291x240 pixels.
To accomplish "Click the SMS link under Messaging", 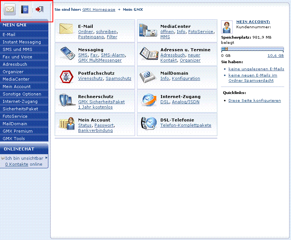I will (x=83, y=55).
